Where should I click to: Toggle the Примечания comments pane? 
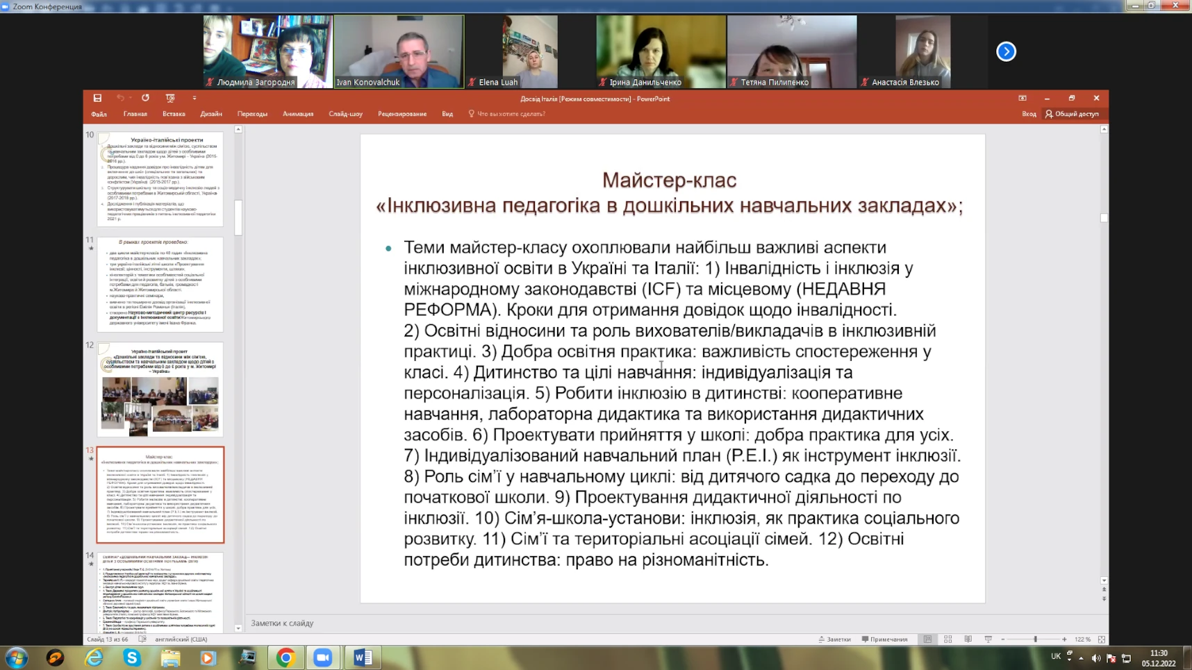[884, 639]
